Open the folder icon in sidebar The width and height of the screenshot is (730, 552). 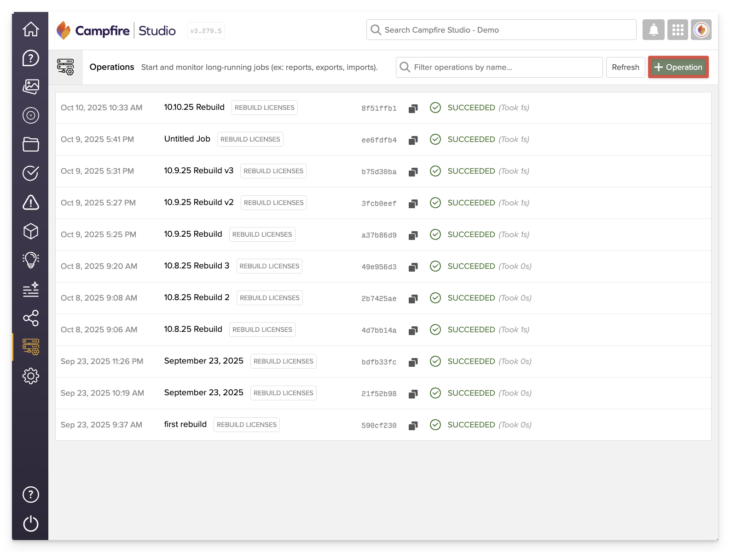(31, 144)
